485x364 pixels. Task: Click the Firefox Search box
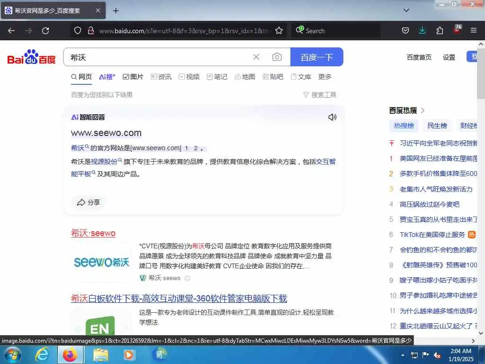coord(336,31)
